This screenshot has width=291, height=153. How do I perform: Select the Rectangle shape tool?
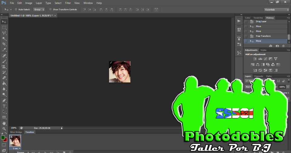[x=4, y=117]
